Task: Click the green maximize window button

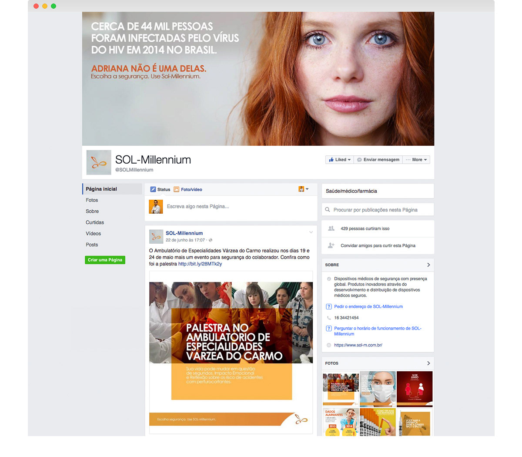Action: (54, 6)
